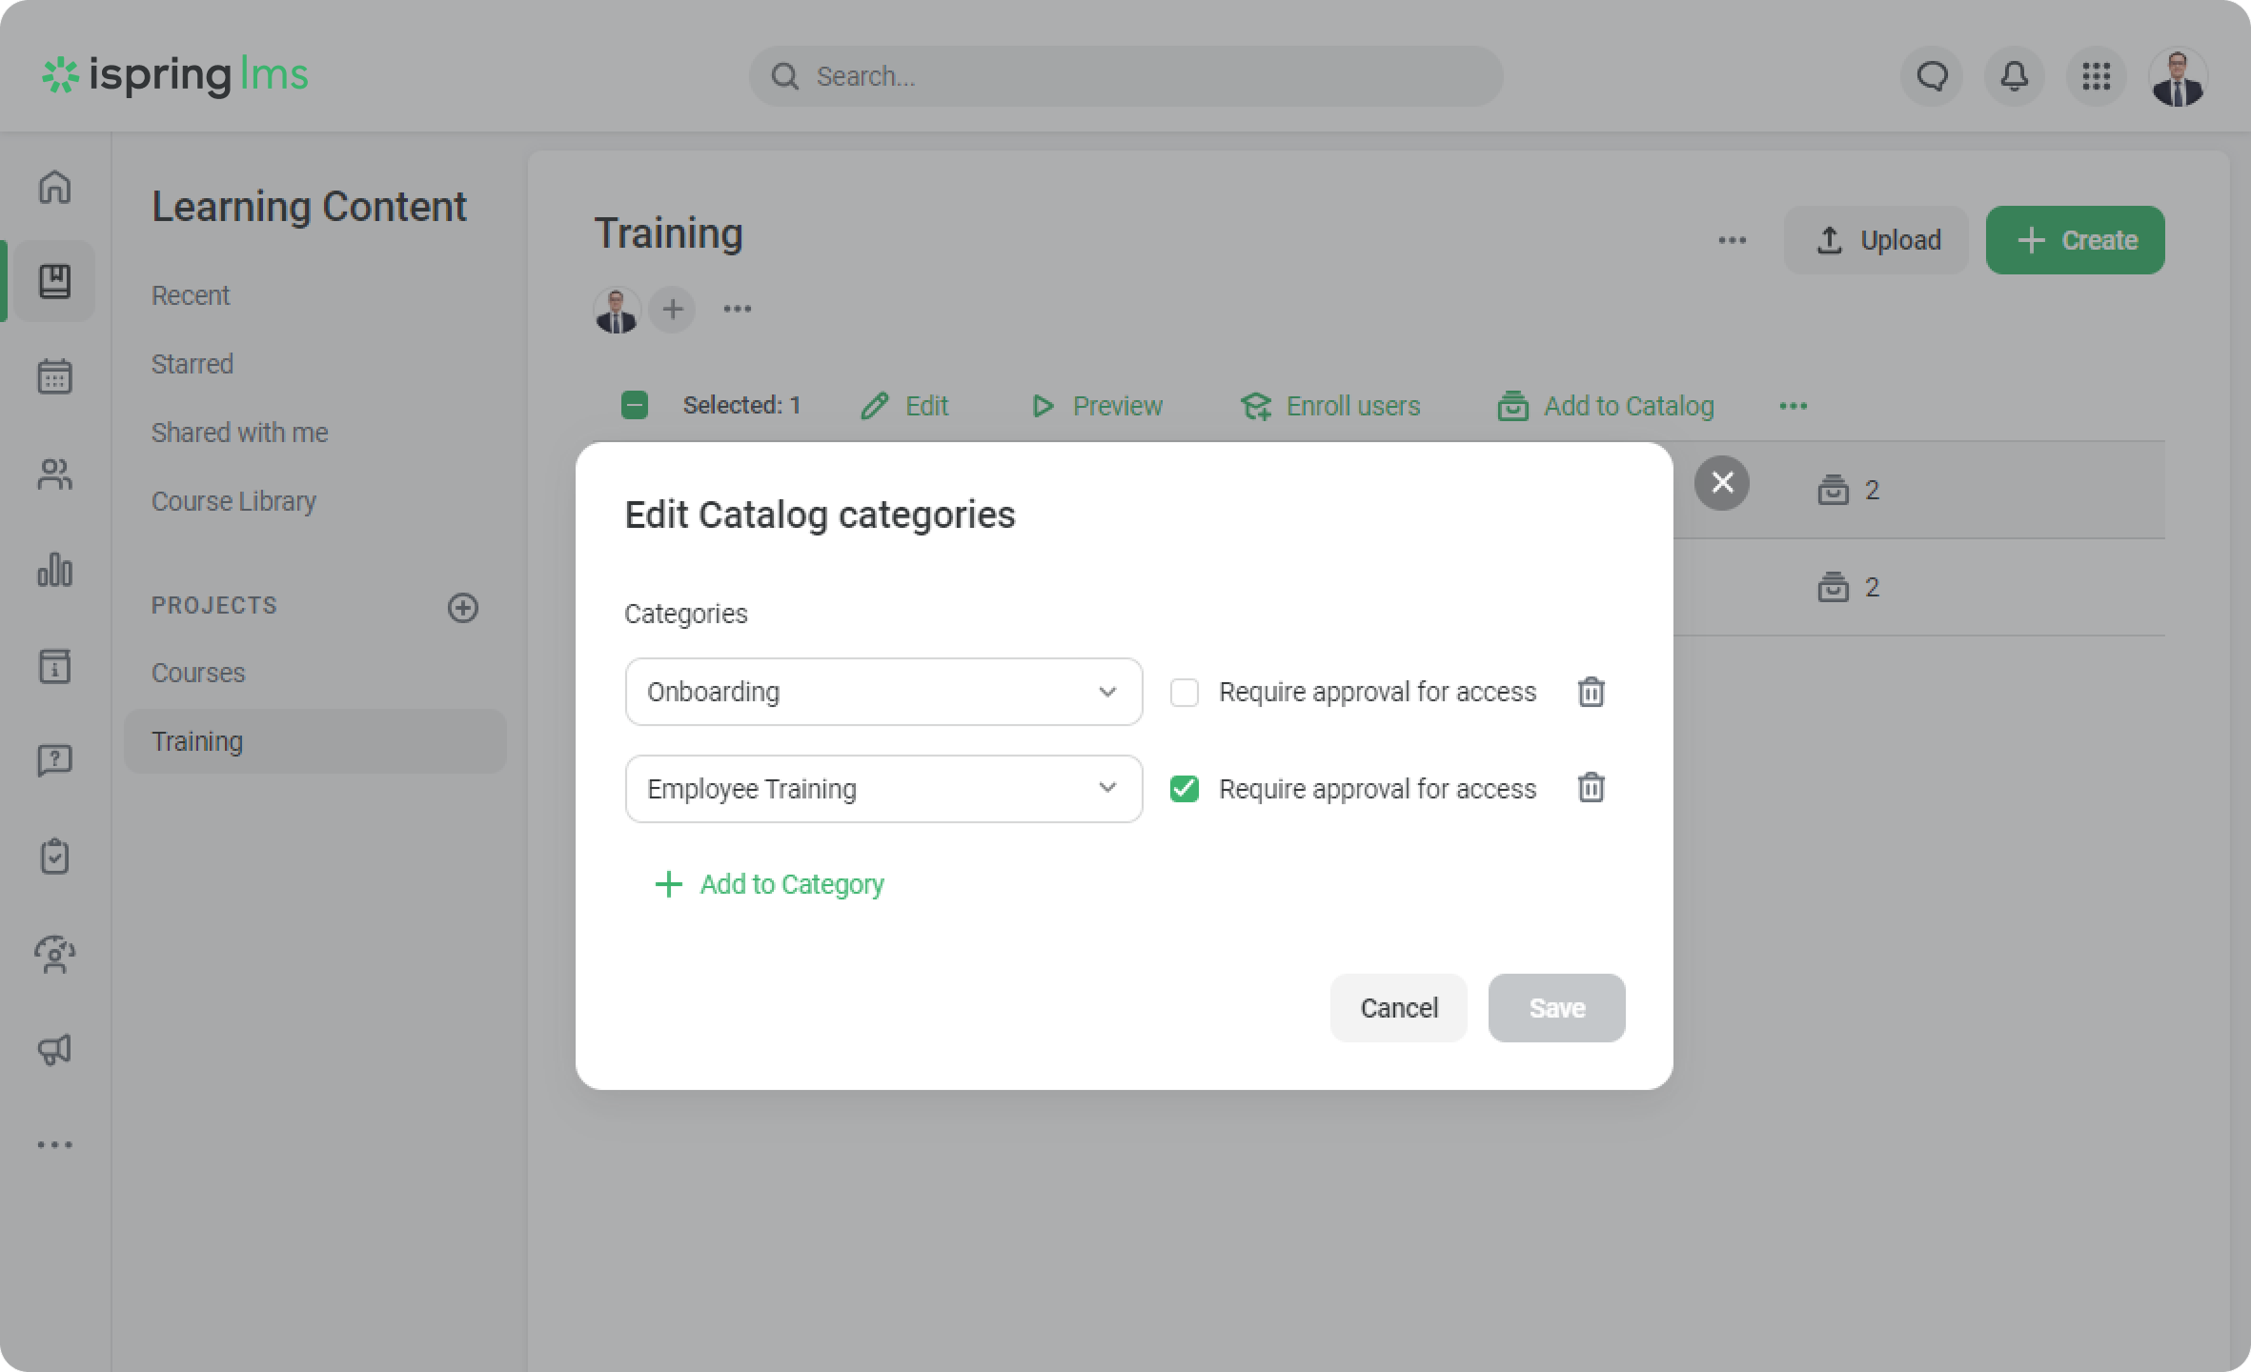Enable approval requirement for Onboarding
2251x1372 pixels.
click(1184, 693)
